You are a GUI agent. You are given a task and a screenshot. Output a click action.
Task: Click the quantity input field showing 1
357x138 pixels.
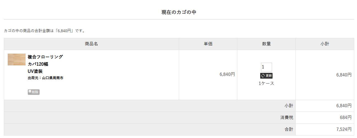click(x=266, y=67)
